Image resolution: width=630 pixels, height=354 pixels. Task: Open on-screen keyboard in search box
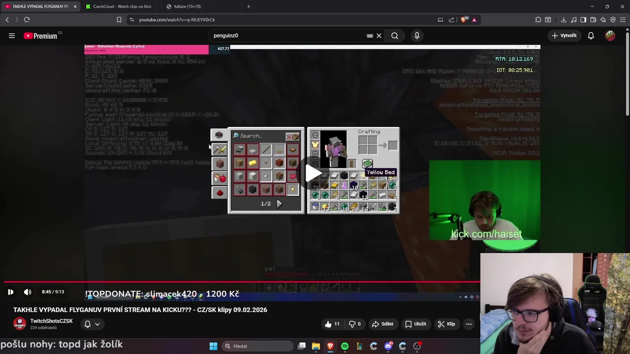(370, 35)
